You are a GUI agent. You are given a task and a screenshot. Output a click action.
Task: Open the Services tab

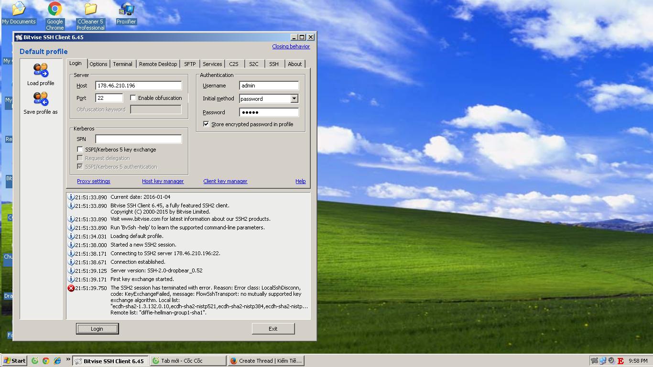(212, 64)
